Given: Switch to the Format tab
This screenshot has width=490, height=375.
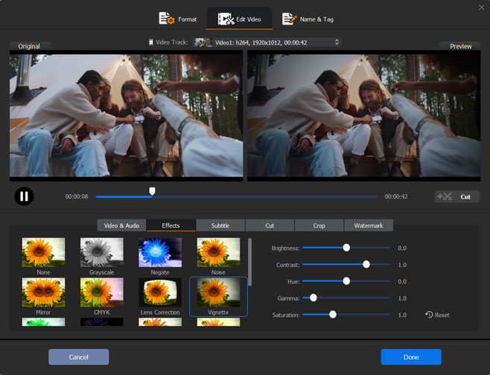Looking at the screenshot, I should point(178,19).
